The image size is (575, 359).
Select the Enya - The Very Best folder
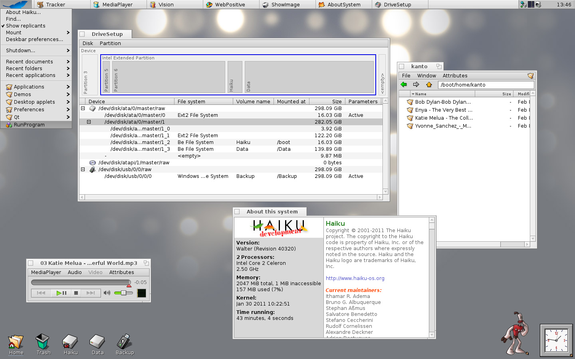(x=440, y=110)
